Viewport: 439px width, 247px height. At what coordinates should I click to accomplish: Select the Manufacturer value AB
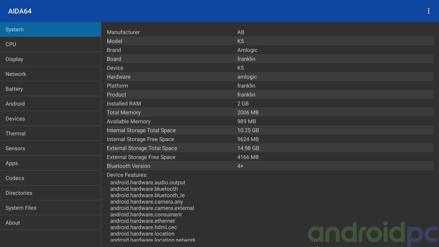click(x=241, y=32)
